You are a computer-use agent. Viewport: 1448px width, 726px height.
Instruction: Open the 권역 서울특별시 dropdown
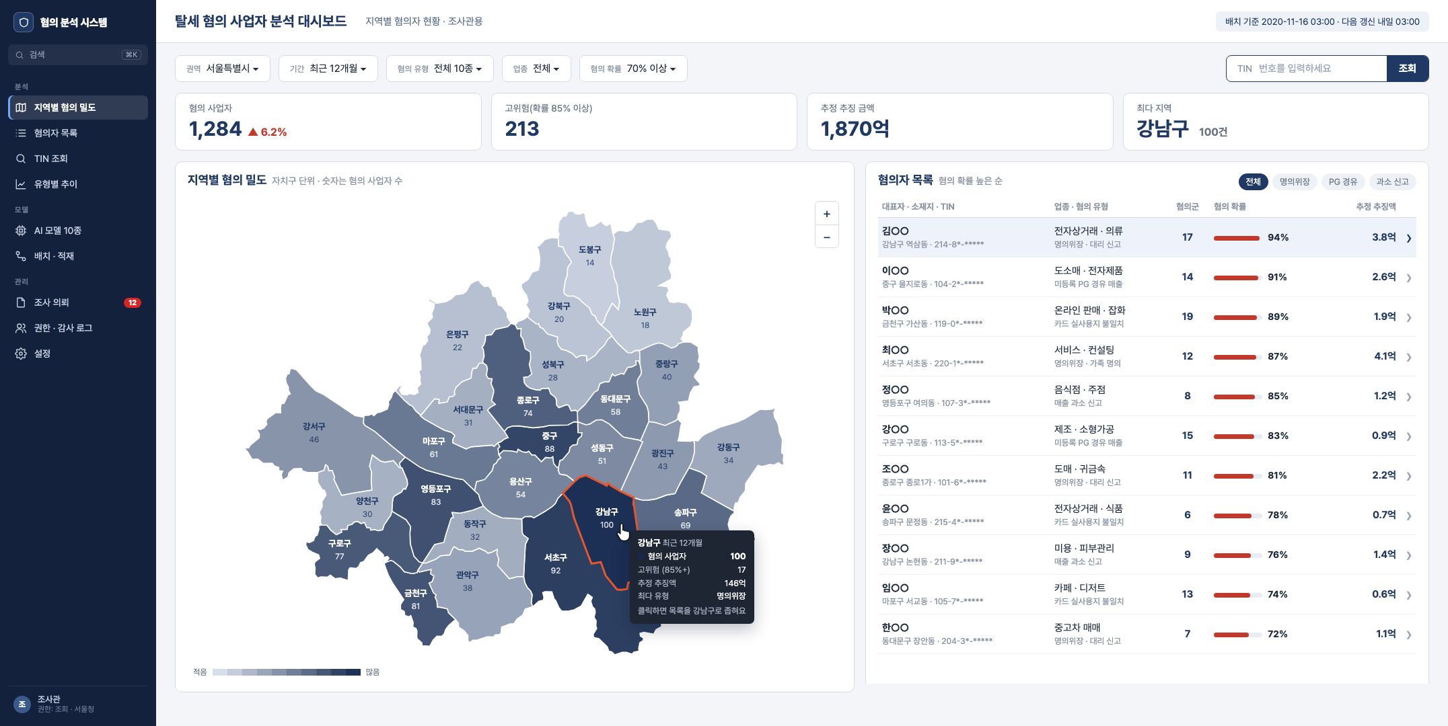pos(223,69)
